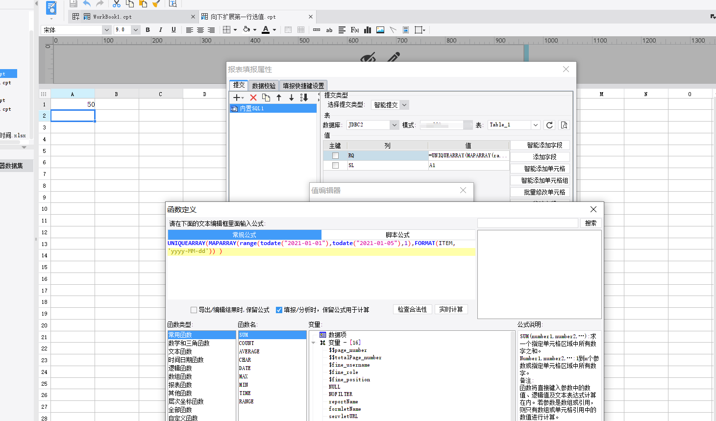Click the function search input field
This screenshot has width=716, height=421.
coord(528,223)
